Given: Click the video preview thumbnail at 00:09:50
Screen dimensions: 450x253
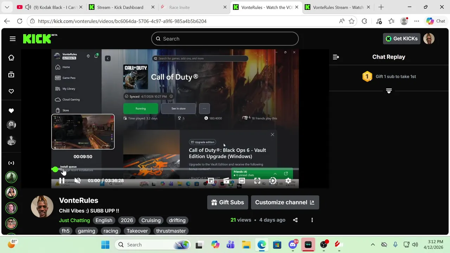Looking at the screenshot, I should point(83,132).
